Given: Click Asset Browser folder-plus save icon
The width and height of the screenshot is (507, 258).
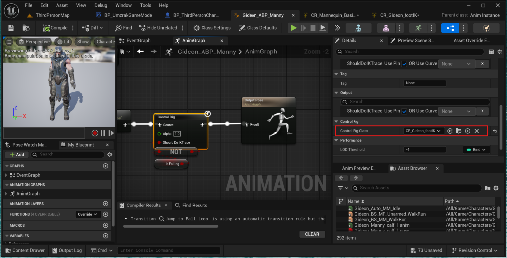Looking at the screenshot, I should click(x=487, y=188).
